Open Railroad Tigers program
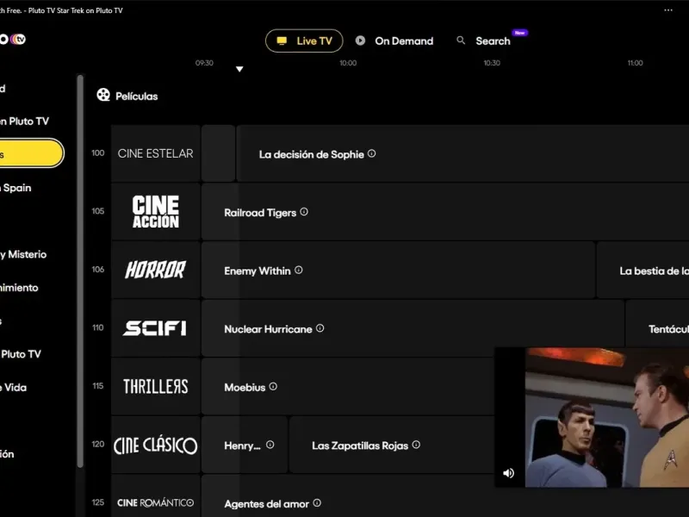This screenshot has height=517, width=689. tap(445, 211)
